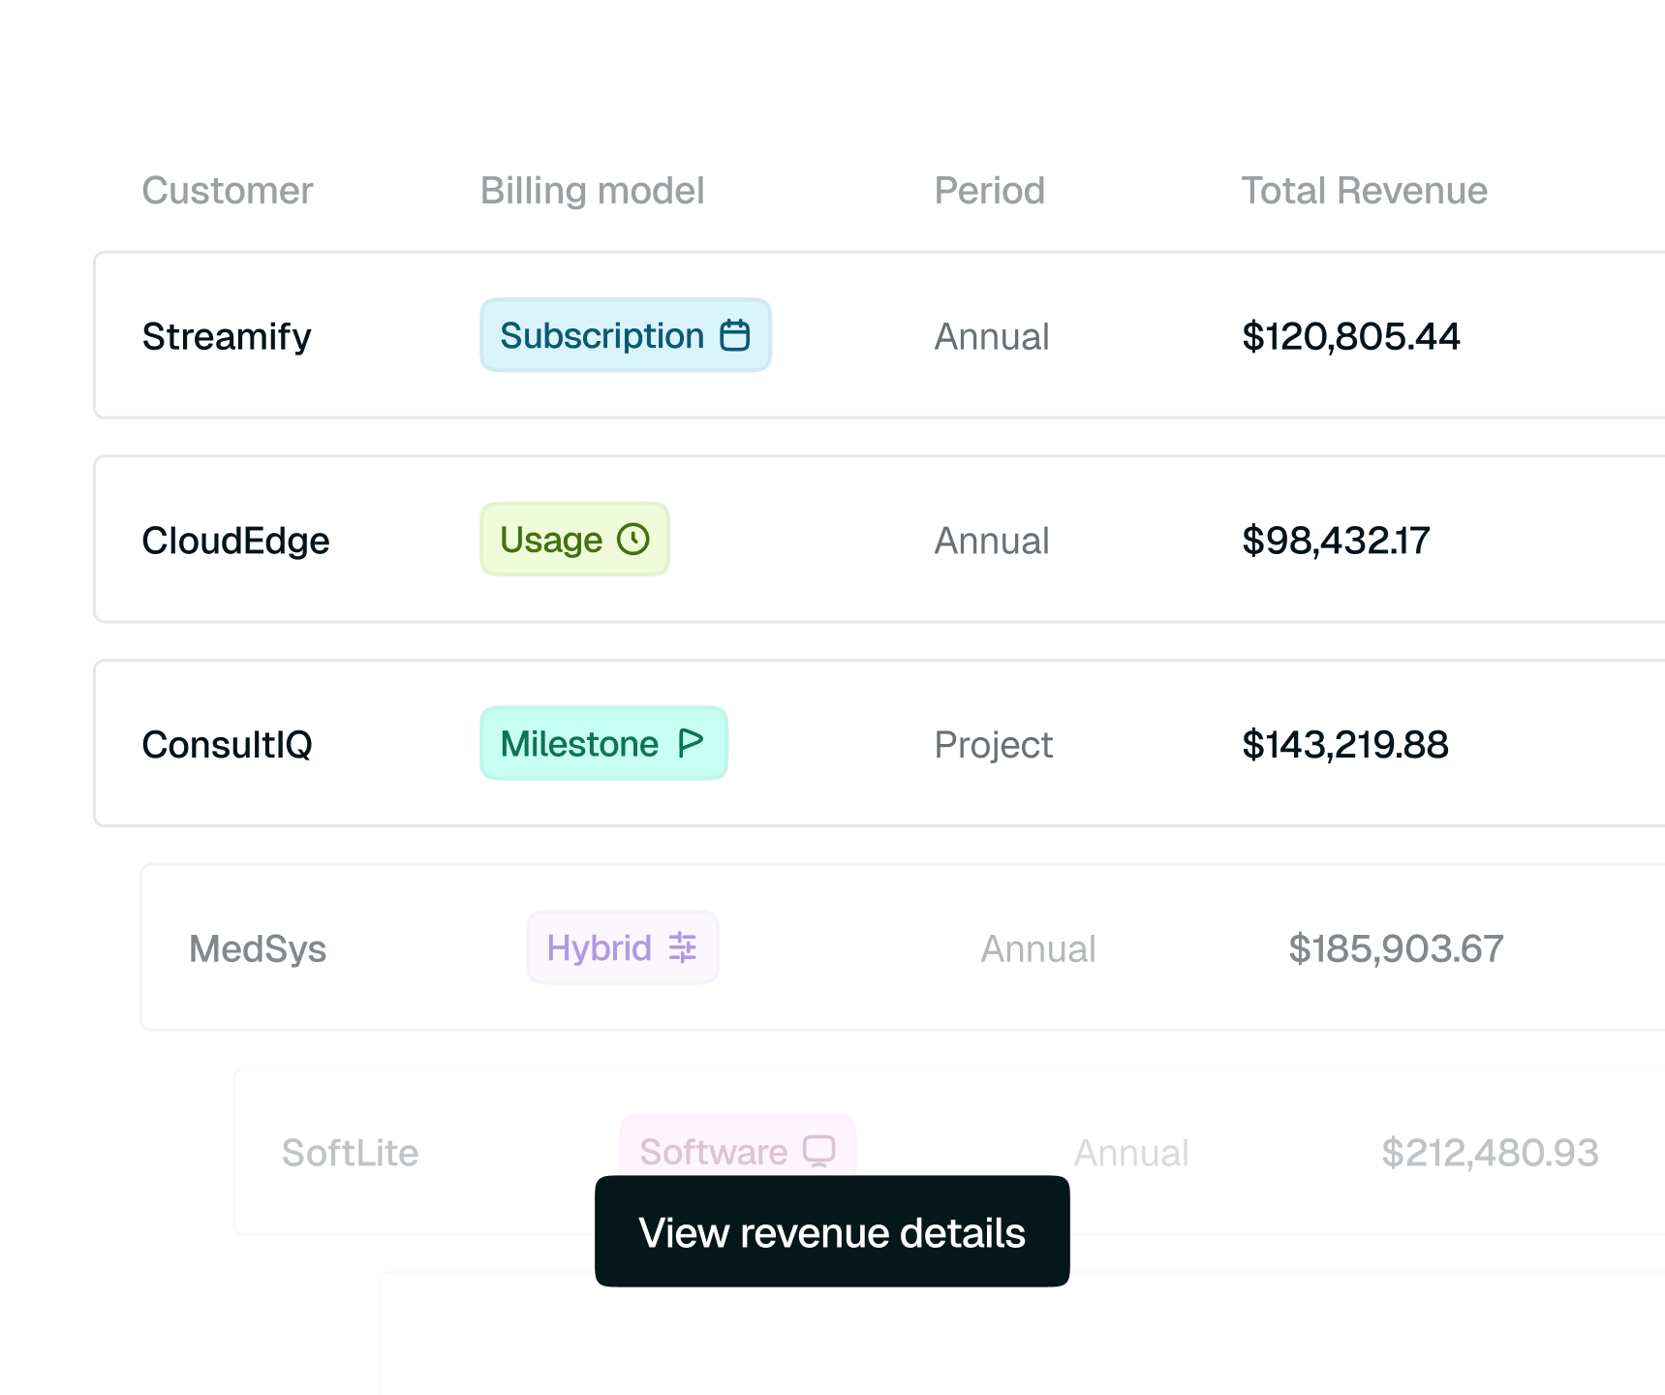Sort by Period column header
This screenshot has height=1395, width=1665.
(x=989, y=191)
